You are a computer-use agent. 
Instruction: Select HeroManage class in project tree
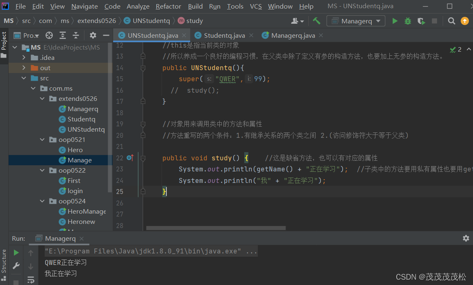(86, 211)
